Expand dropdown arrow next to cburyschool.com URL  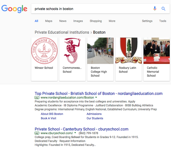click(x=75, y=133)
